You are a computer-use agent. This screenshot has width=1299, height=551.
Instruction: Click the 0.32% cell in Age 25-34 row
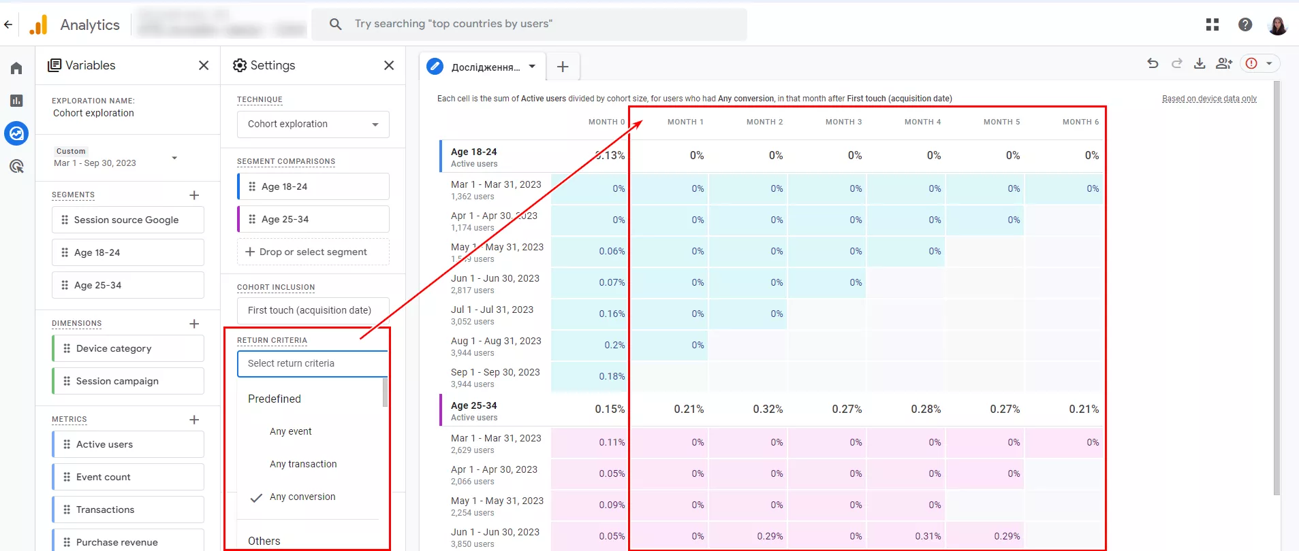point(768,410)
